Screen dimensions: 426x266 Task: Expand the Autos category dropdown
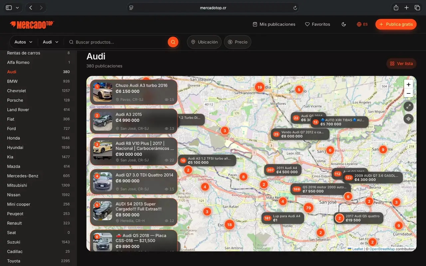(23, 42)
